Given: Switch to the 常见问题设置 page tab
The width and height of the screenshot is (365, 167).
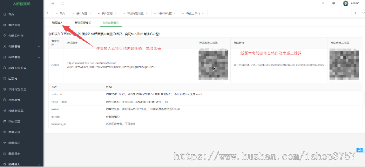Looking at the screenshot, I should [136, 13].
